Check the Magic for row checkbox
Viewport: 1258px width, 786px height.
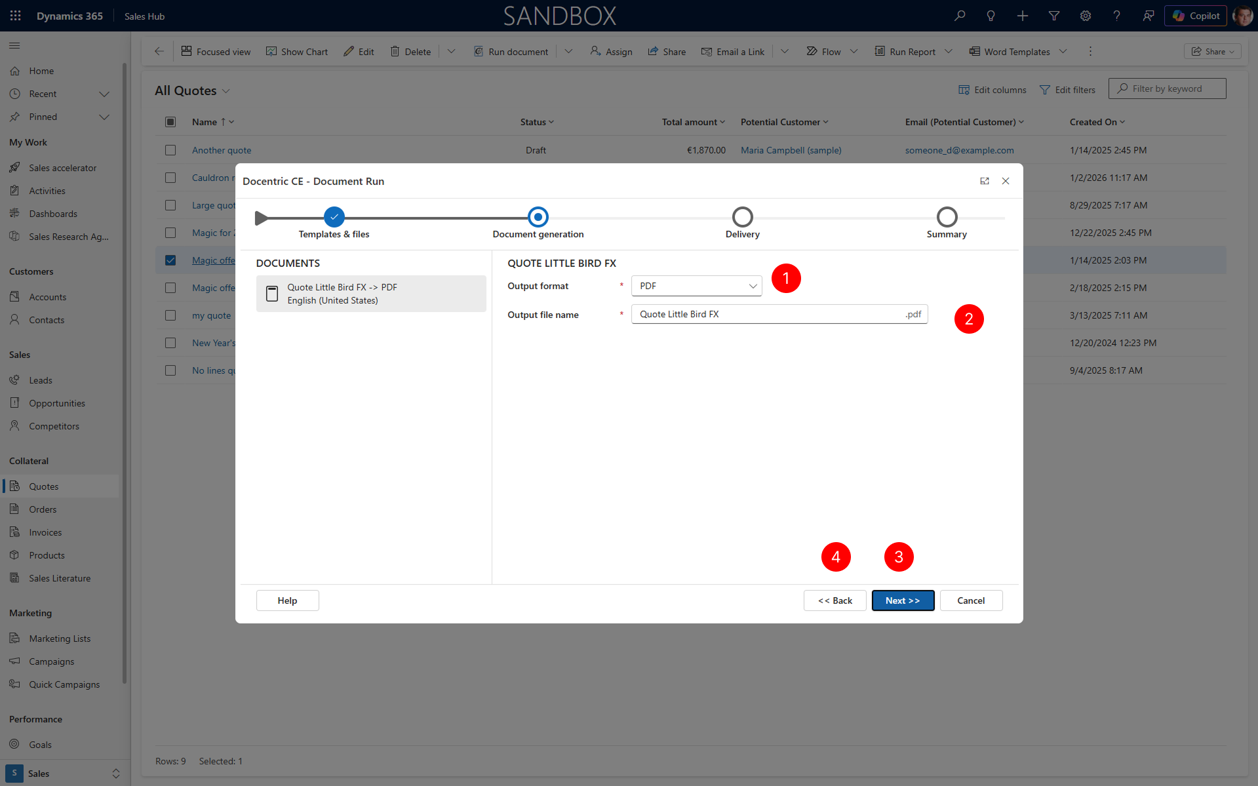pos(170,233)
